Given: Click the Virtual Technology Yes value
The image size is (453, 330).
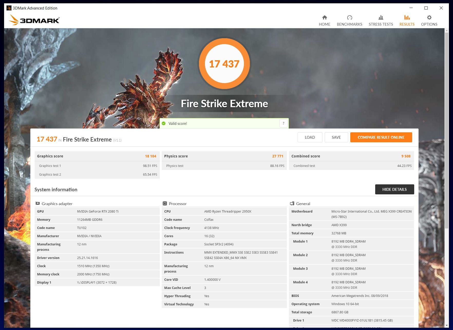Looking at the screenshot, I should pyautogui.click(x=206, y=304).
